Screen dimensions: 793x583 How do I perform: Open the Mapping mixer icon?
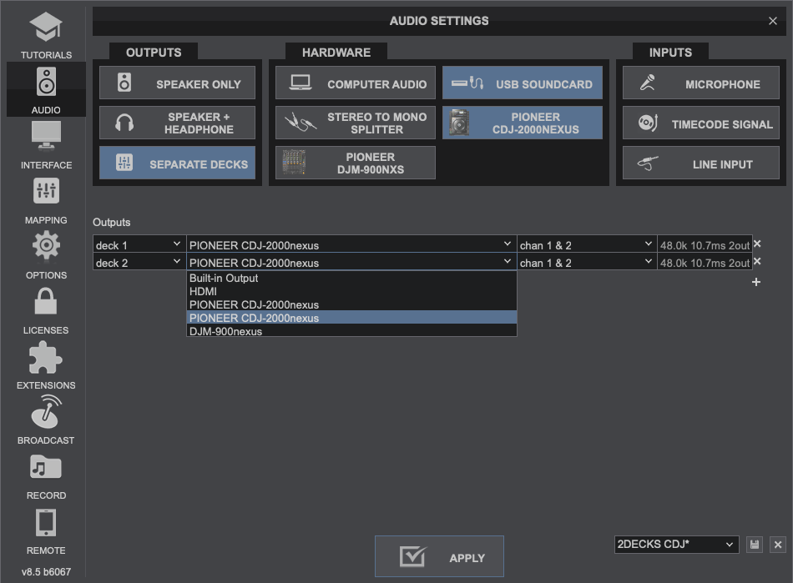pyautogui.click(x=46, y=191)
